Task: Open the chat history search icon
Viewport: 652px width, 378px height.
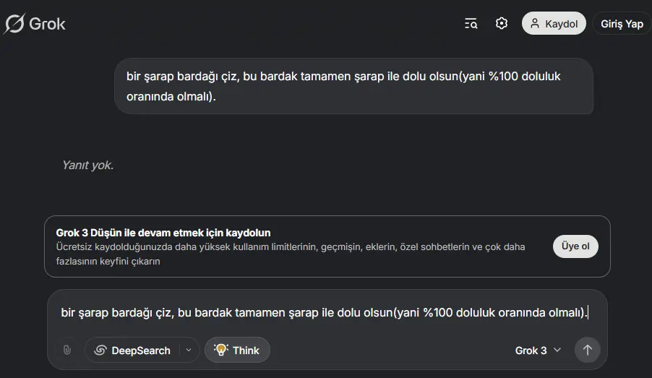Action: click(471, 24)
